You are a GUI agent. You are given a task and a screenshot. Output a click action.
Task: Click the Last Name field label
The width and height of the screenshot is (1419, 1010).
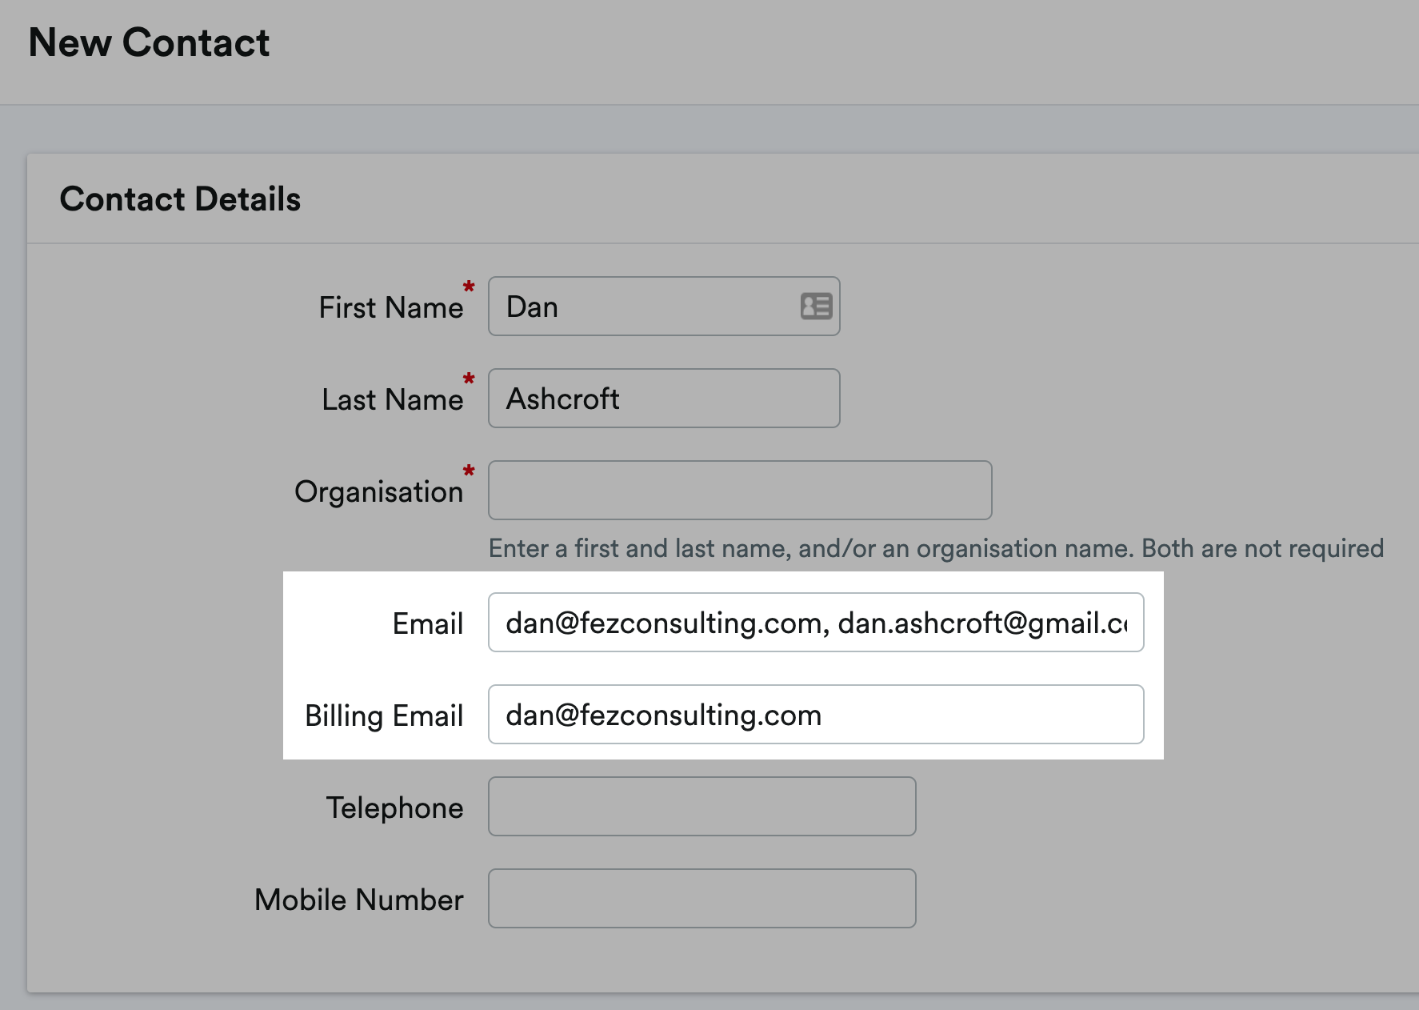pos(391,399)
